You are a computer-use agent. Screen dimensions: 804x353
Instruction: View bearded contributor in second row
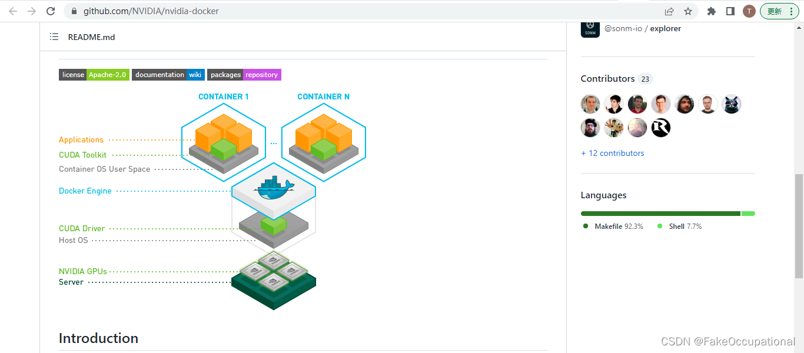coord(590,128)
